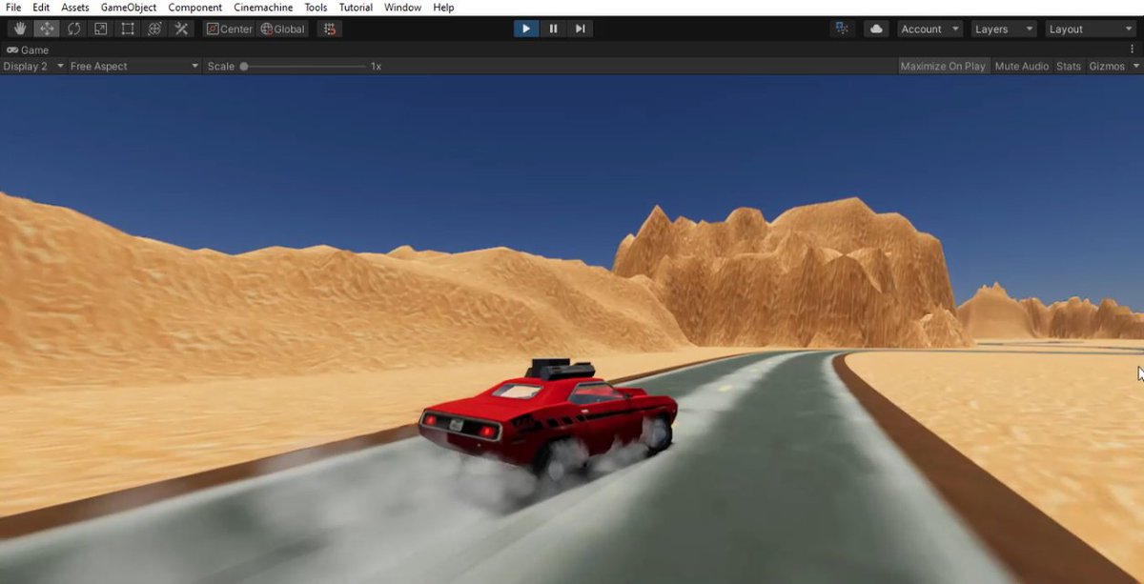Open the GameObject menu
1144x584 pixels.
click(x=129, y=8)
